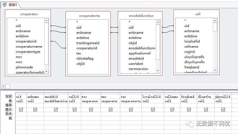Uncheck display checkbox for uid column
The height and width of the screenshot is (134, 238).
pyautogui.click(x=21, y=109)
